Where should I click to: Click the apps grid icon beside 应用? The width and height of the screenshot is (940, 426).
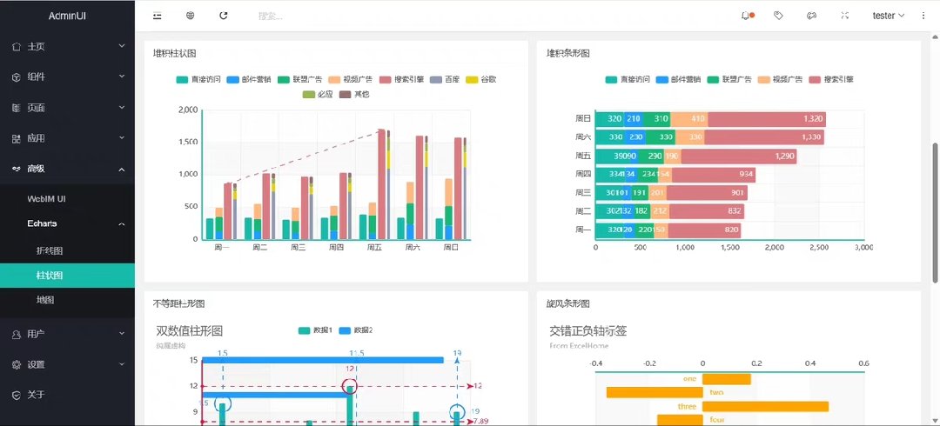[x=17, y=138]
